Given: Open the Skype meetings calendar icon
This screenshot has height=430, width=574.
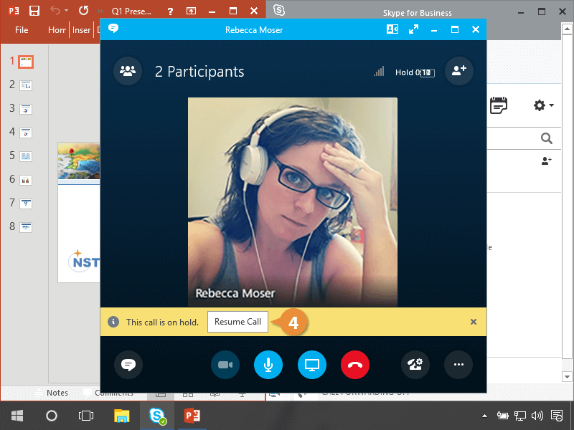Looking at the screenshot, I should pos(499,105).
